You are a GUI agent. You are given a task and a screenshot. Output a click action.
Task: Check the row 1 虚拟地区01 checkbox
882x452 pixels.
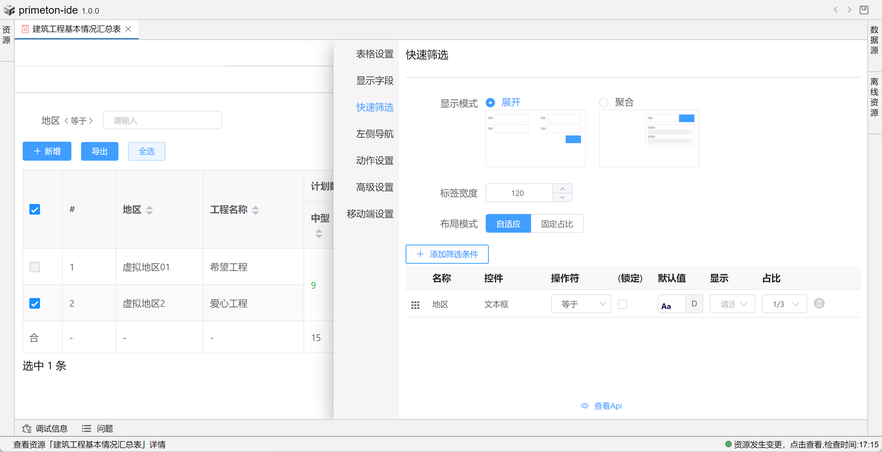pyautogui.click(x=35, y=267)
